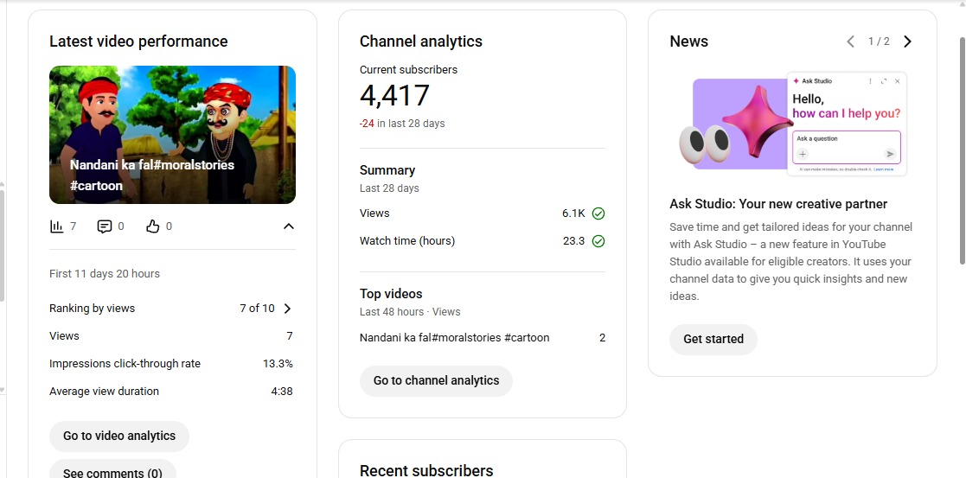
Task: Open Nandani ka fal entry under Top videos
Action: coord(454,338)
